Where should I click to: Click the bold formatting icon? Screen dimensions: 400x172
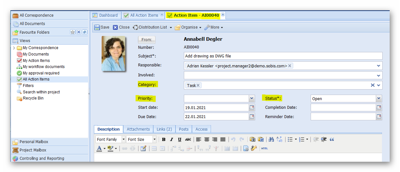164,140
